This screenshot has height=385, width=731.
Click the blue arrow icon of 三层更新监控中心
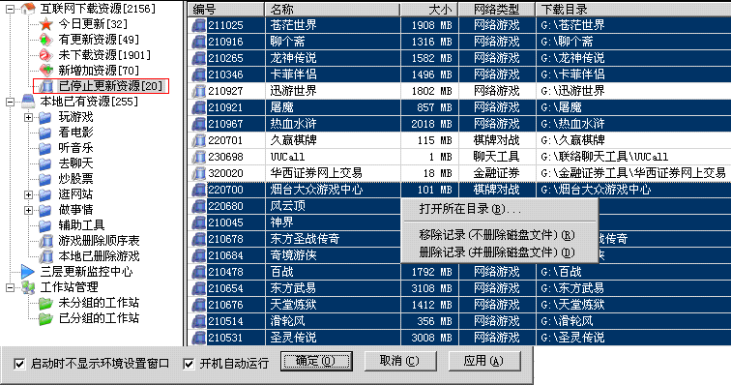[x=28, y=272]
